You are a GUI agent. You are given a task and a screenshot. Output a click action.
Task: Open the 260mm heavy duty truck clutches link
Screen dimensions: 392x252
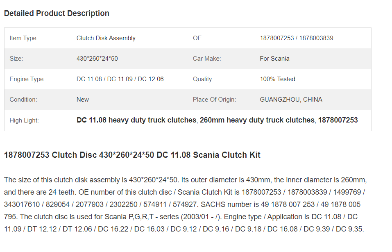257,120
